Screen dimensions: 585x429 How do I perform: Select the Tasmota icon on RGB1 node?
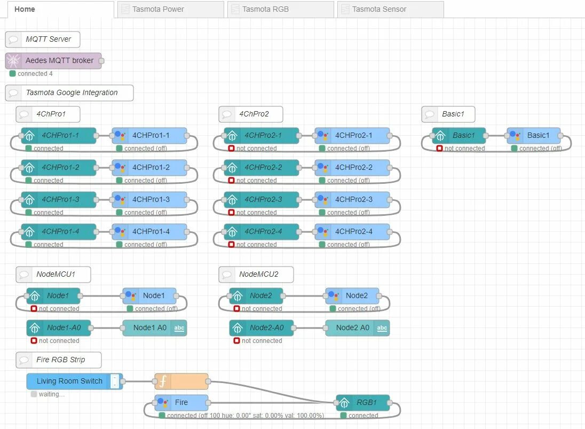click(343, 402)
